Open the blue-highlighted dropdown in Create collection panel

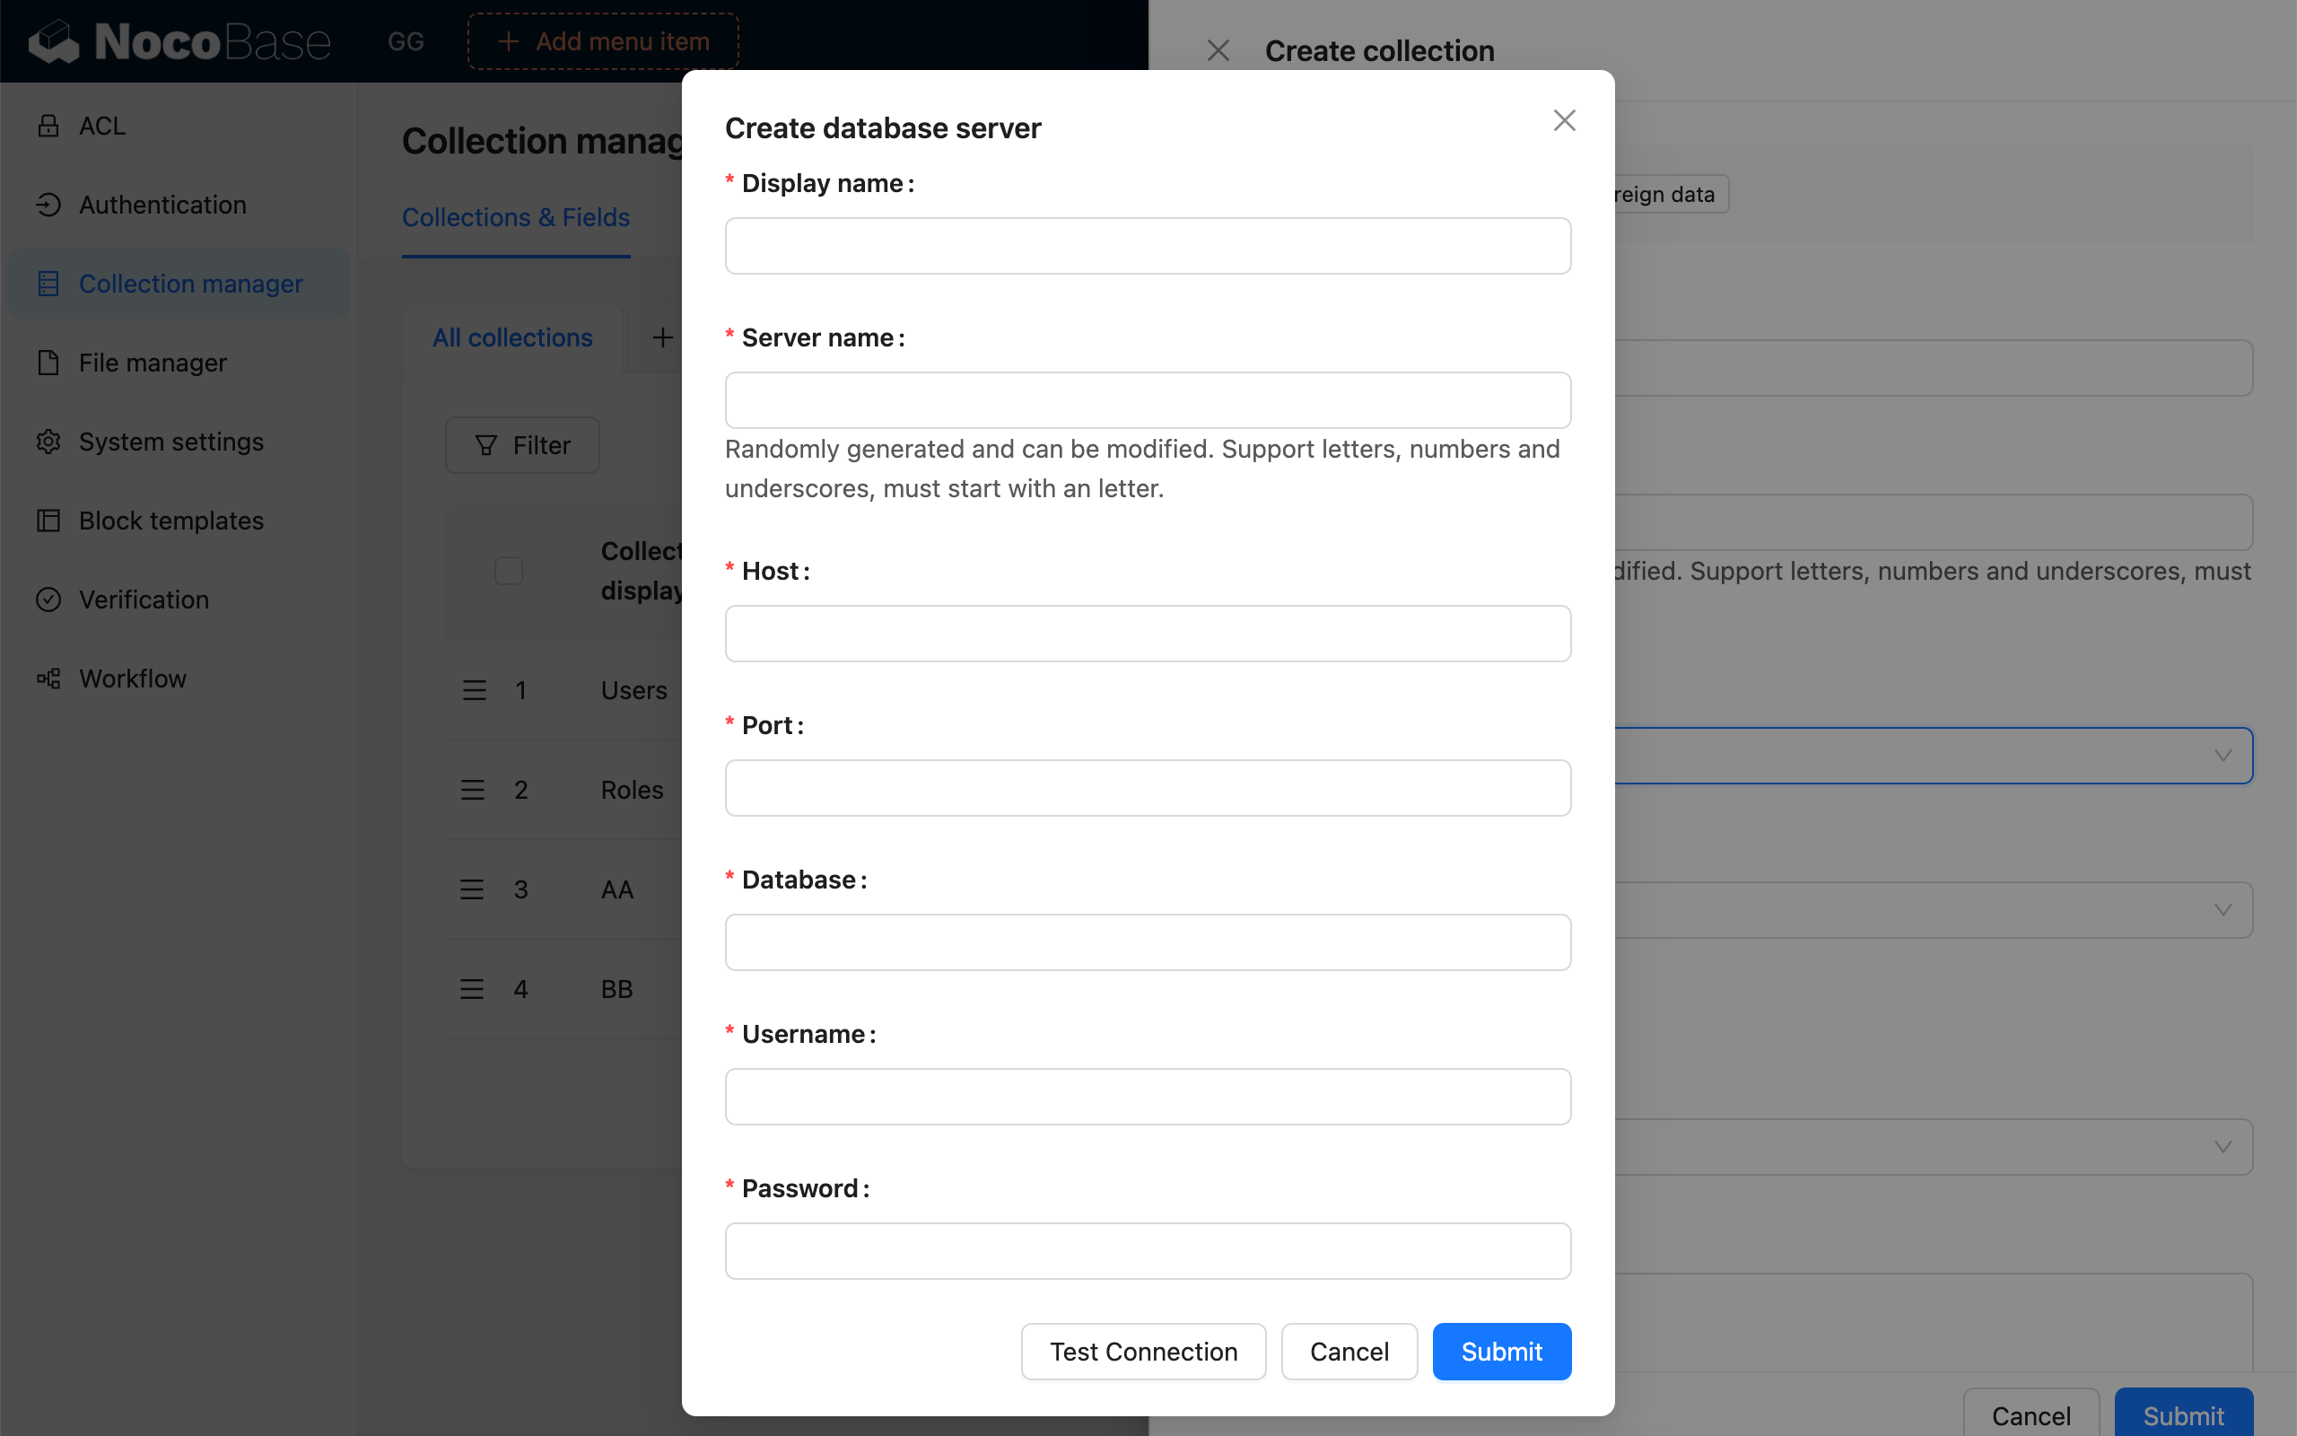click(2221, 755)
